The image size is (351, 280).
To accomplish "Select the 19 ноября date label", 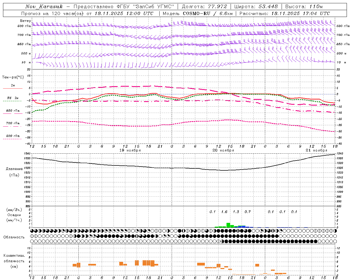I will tap(130, 150).
